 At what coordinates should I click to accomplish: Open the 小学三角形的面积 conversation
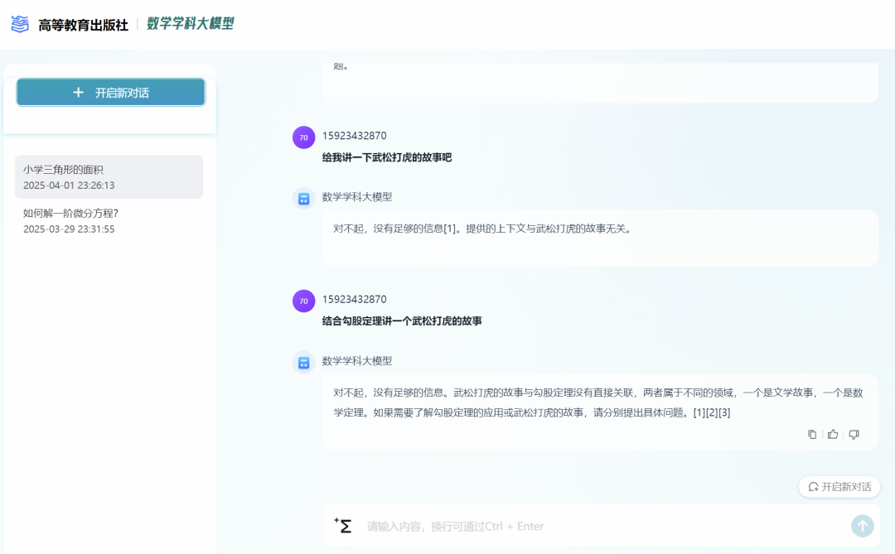click(109, 176)
